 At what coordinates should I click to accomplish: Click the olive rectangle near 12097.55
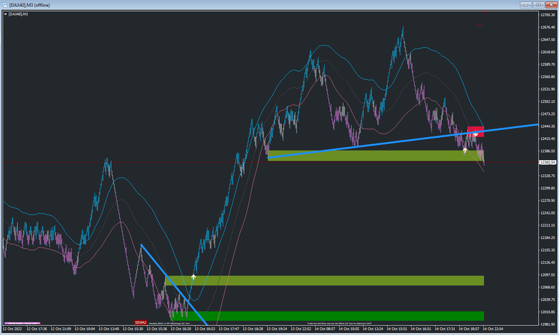[325, 280]
